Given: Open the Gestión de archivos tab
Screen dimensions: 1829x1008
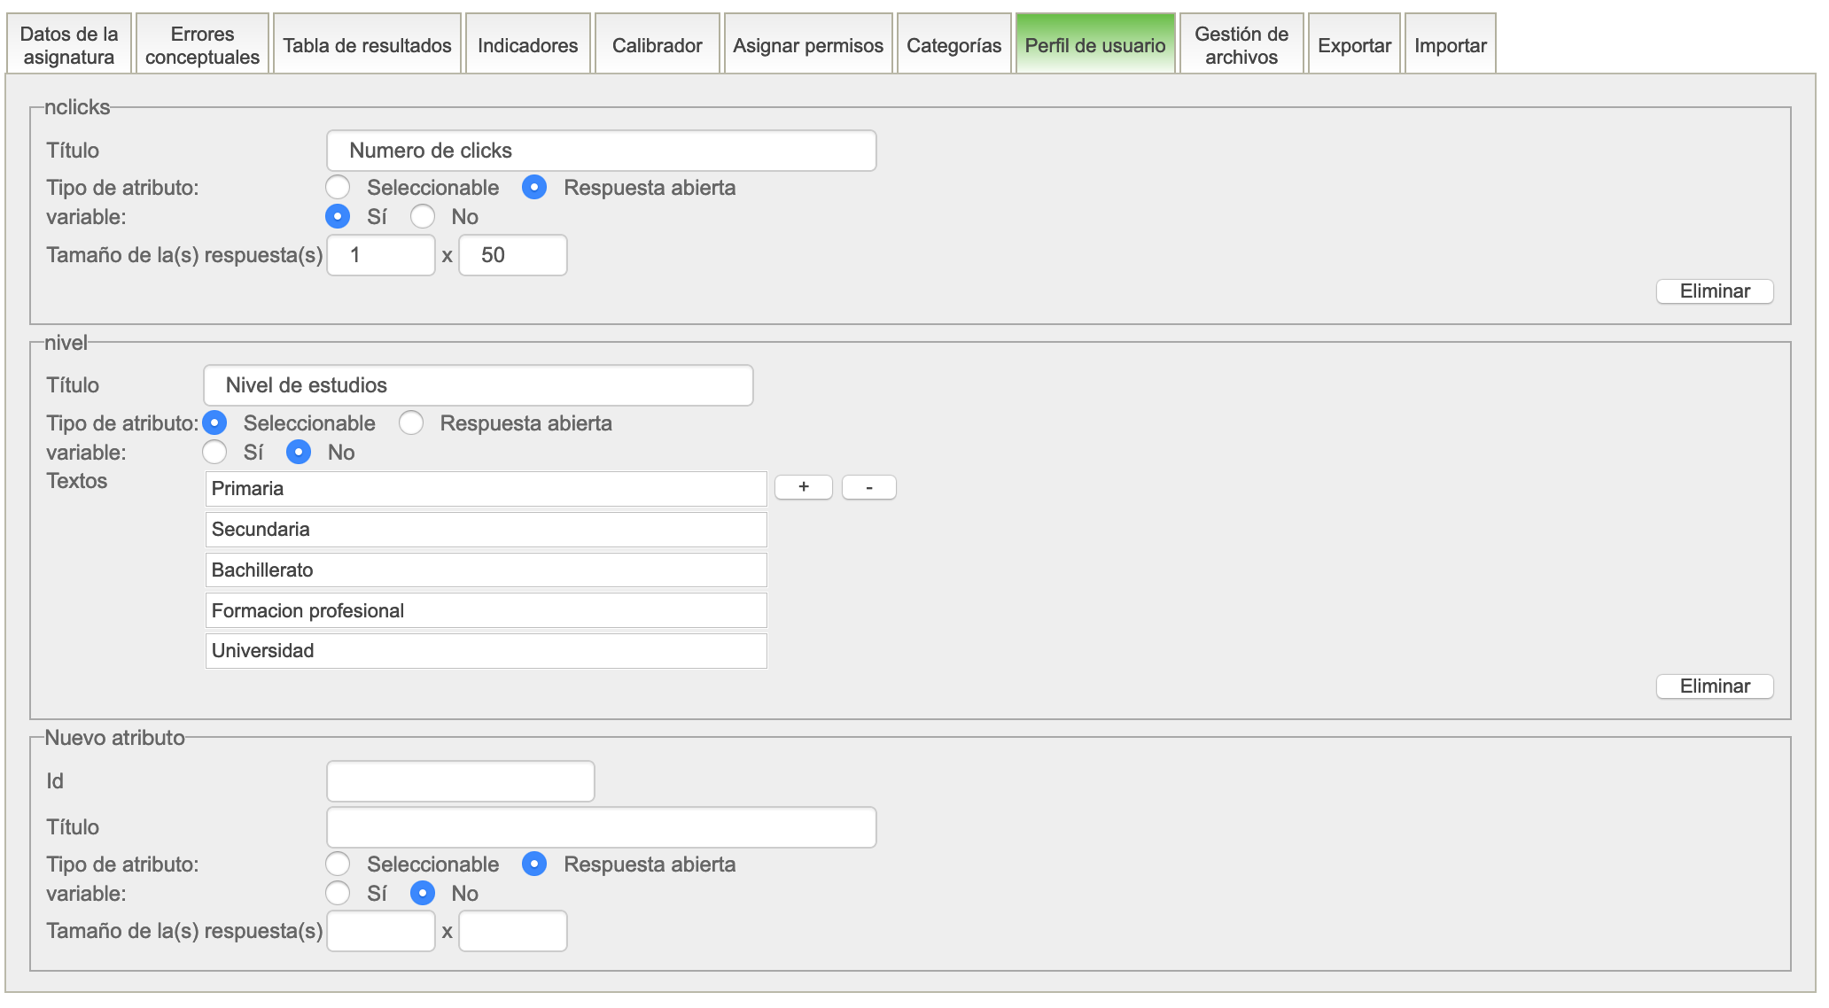Looking at the screenshot, I should click(1241, 45).
